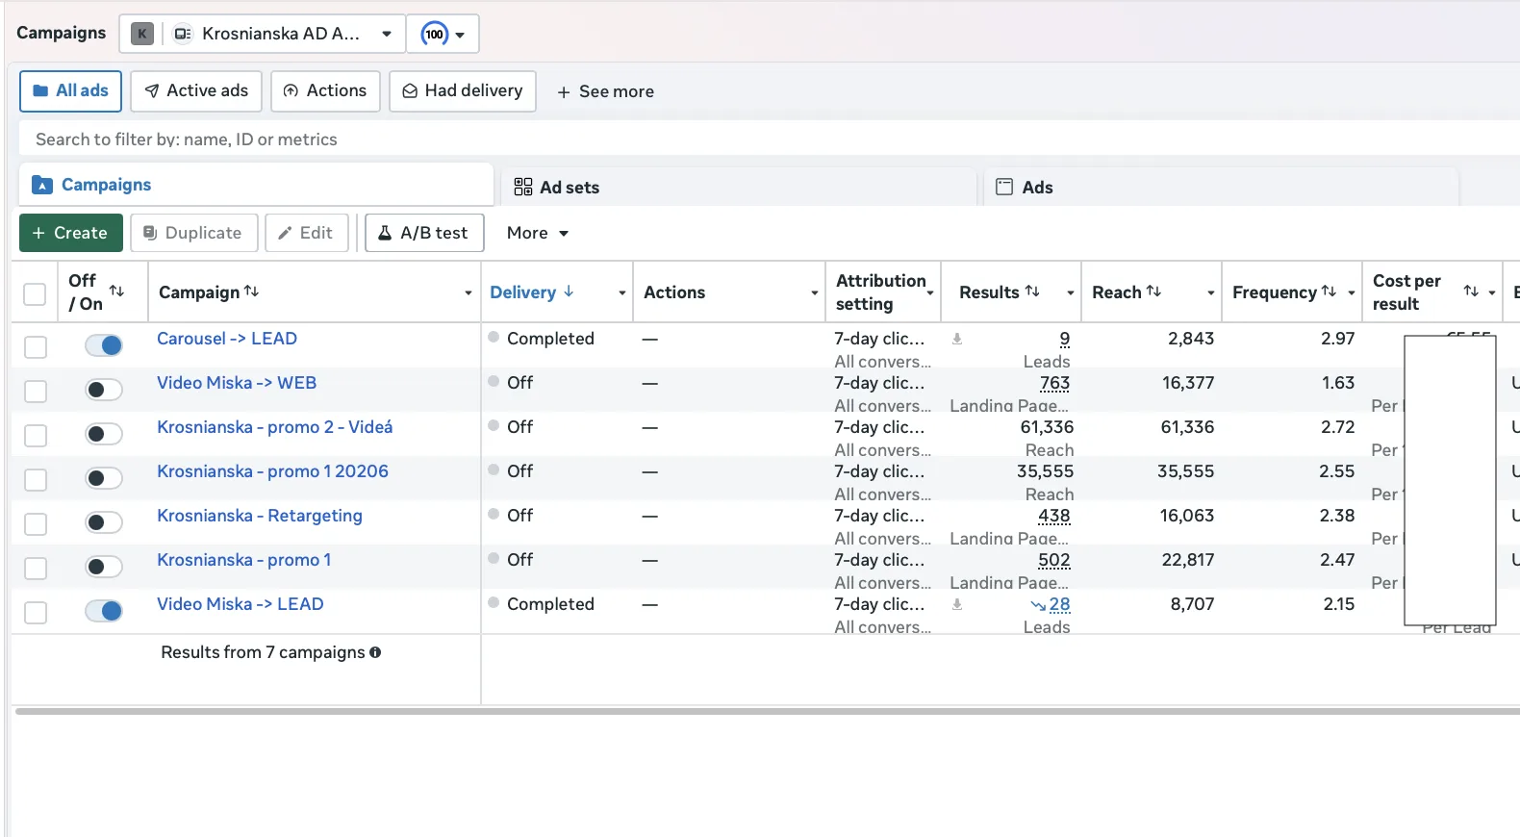This screenshot has width=1520, height=837.
Task: Sort by Reach arrows icon
Action: 1153,291
